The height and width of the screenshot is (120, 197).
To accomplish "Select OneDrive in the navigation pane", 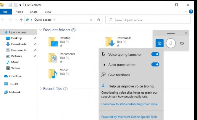I will point(15,76).
